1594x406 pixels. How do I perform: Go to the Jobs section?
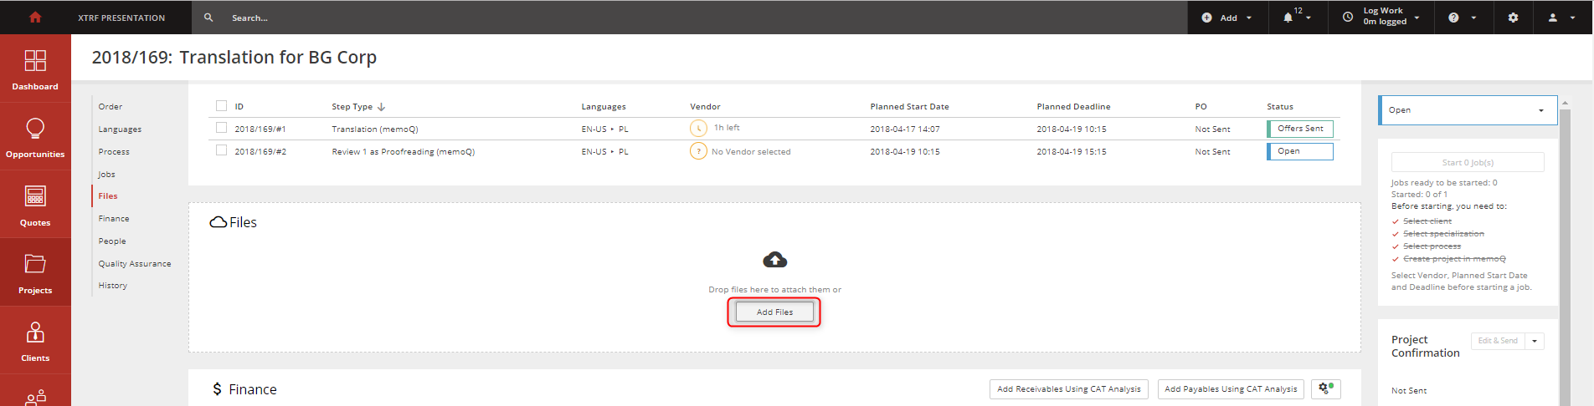point(106,175)
